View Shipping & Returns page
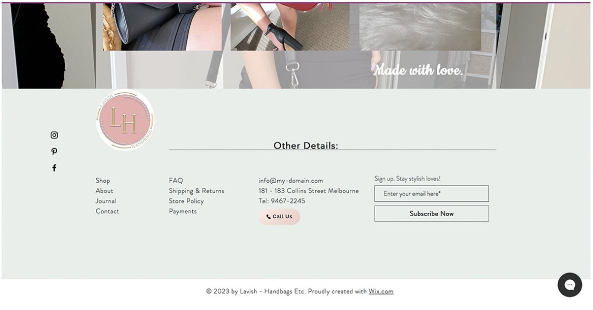 pos(196,191)
